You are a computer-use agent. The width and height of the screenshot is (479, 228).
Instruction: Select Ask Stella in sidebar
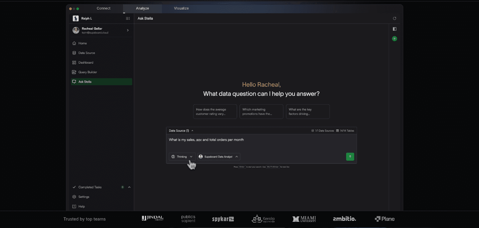coord(101,82)
